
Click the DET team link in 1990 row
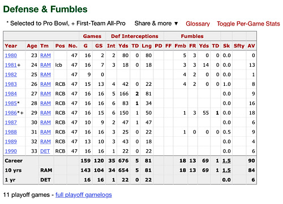click(45, 151)
